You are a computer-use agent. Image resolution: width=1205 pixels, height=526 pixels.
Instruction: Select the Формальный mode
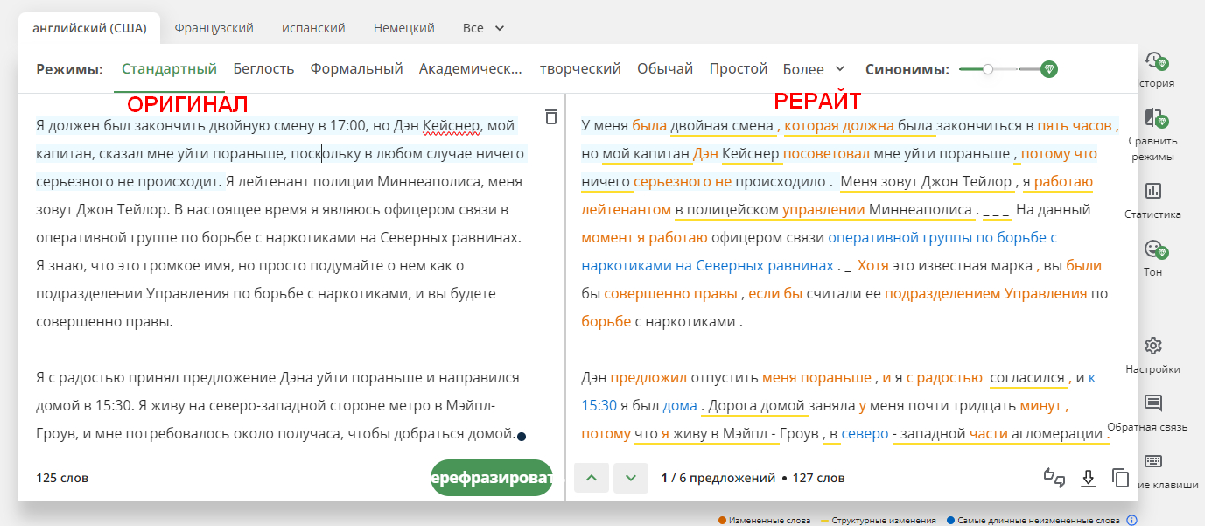click(x=356, y=68)
